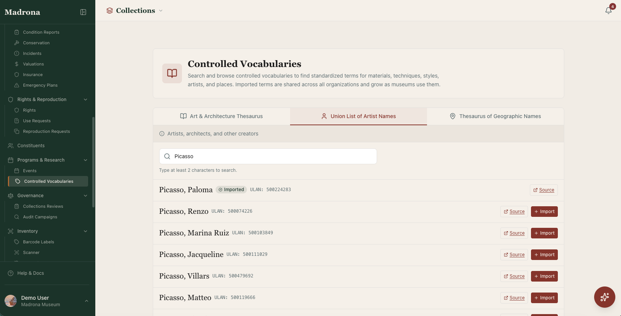The width and height of the screenshot is (621, 316).
Task: Click the Emergency Plans warning icon
Action: 17,85
